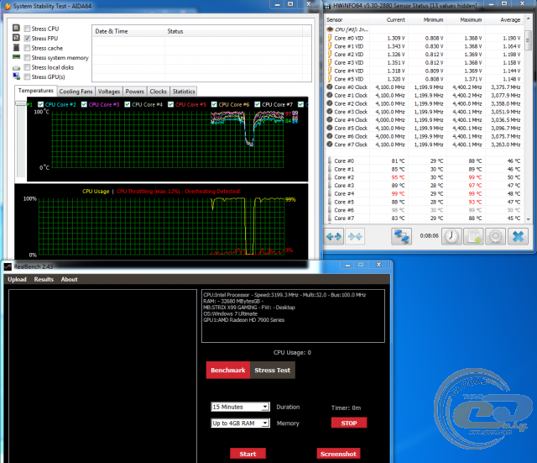The height and width of the screenshot is (463, 537).
Task: Select the Core #2 temperature row
Action: [425, 177]
